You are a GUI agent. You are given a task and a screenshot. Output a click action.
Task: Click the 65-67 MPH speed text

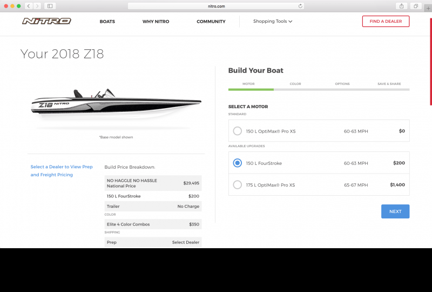pos(356,185)
